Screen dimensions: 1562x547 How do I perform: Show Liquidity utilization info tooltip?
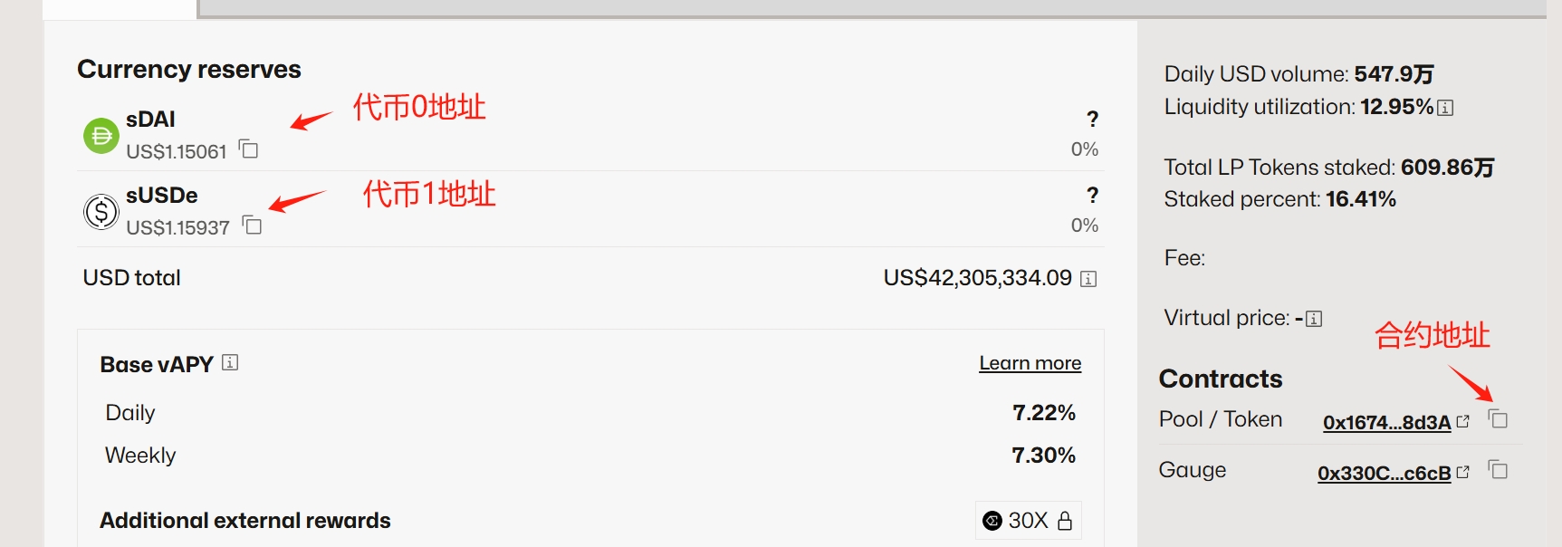click(1445, 108)
